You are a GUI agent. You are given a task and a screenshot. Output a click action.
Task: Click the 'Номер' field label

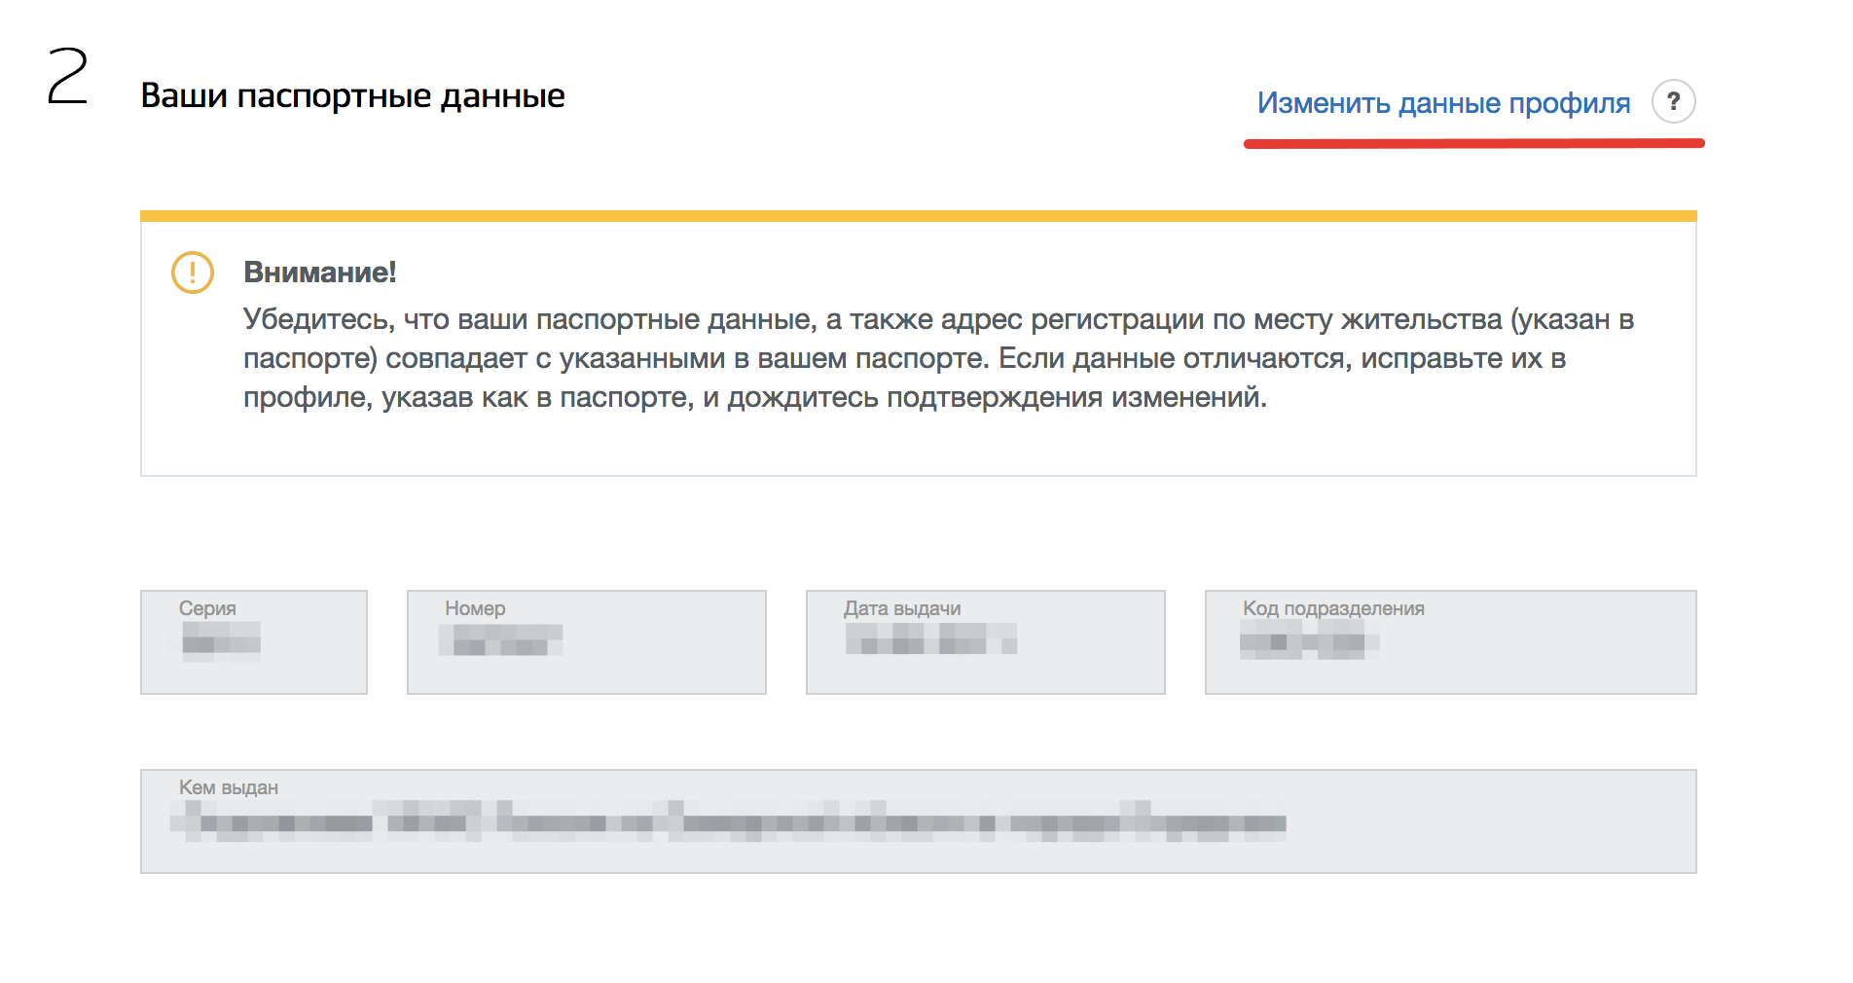[475, 608]
